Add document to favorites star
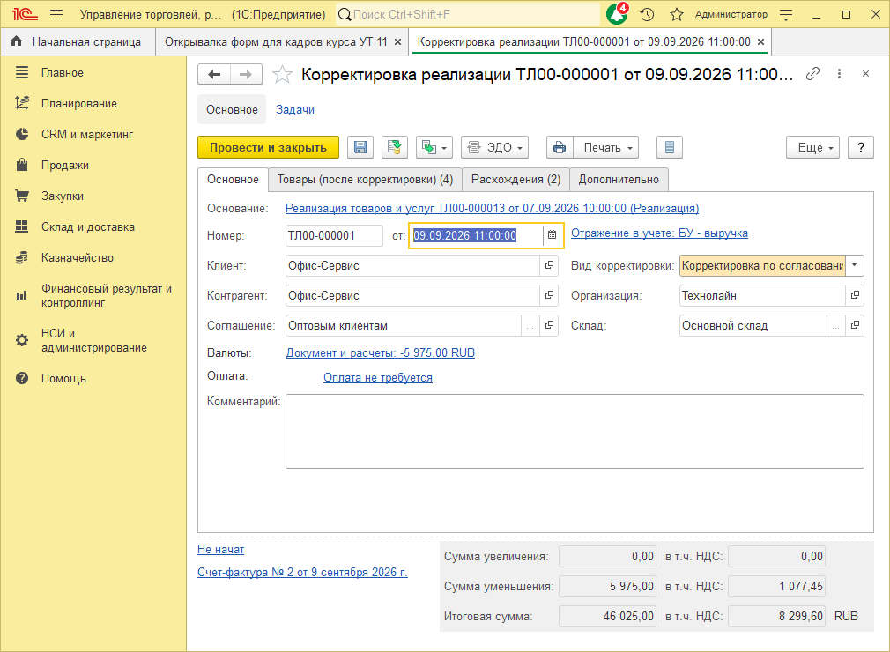Screen dimensions: 890x652 [282, 74]
